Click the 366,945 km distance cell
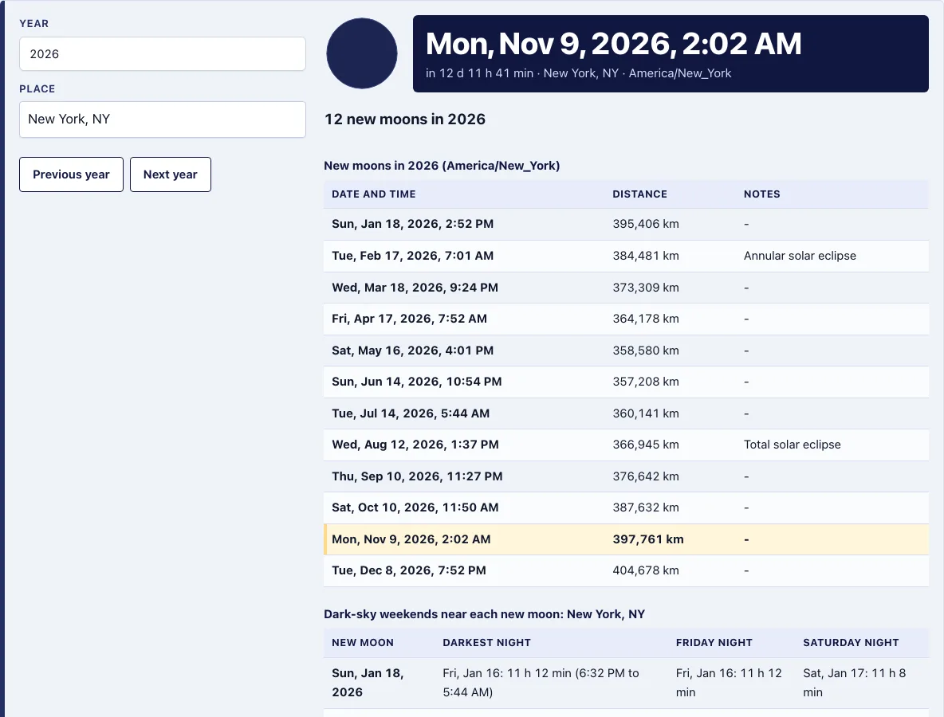 645,445
